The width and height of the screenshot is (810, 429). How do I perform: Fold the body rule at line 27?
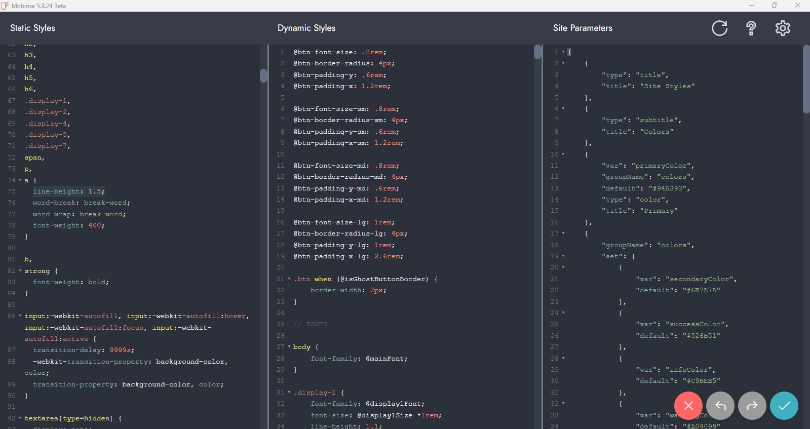coord(289,347)
